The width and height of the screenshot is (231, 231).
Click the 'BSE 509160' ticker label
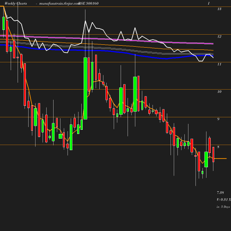pos(89,3)
